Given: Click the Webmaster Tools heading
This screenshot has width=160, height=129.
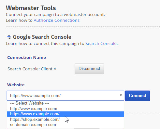Looking at the screenshot, I should (31, 8).
